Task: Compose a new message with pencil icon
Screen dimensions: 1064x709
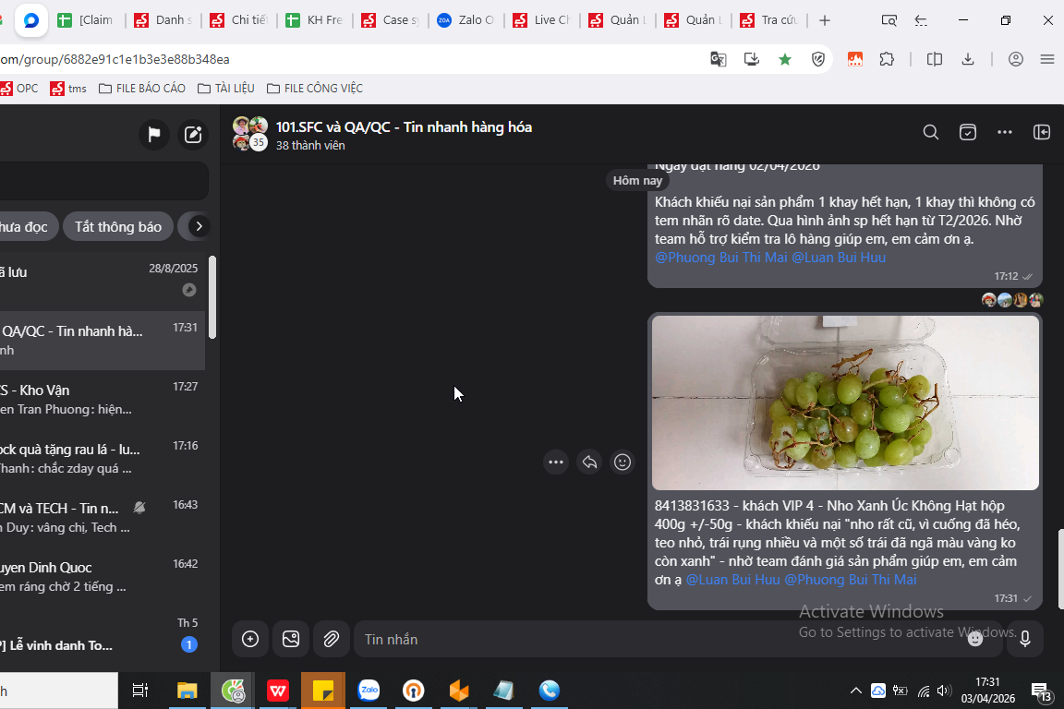Action: click(193, 135)
